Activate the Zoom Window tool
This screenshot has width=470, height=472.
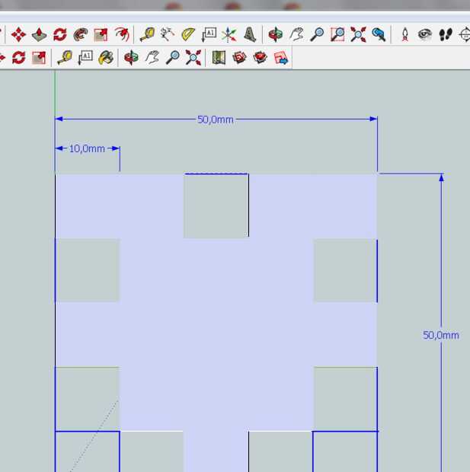coord(337,34)
